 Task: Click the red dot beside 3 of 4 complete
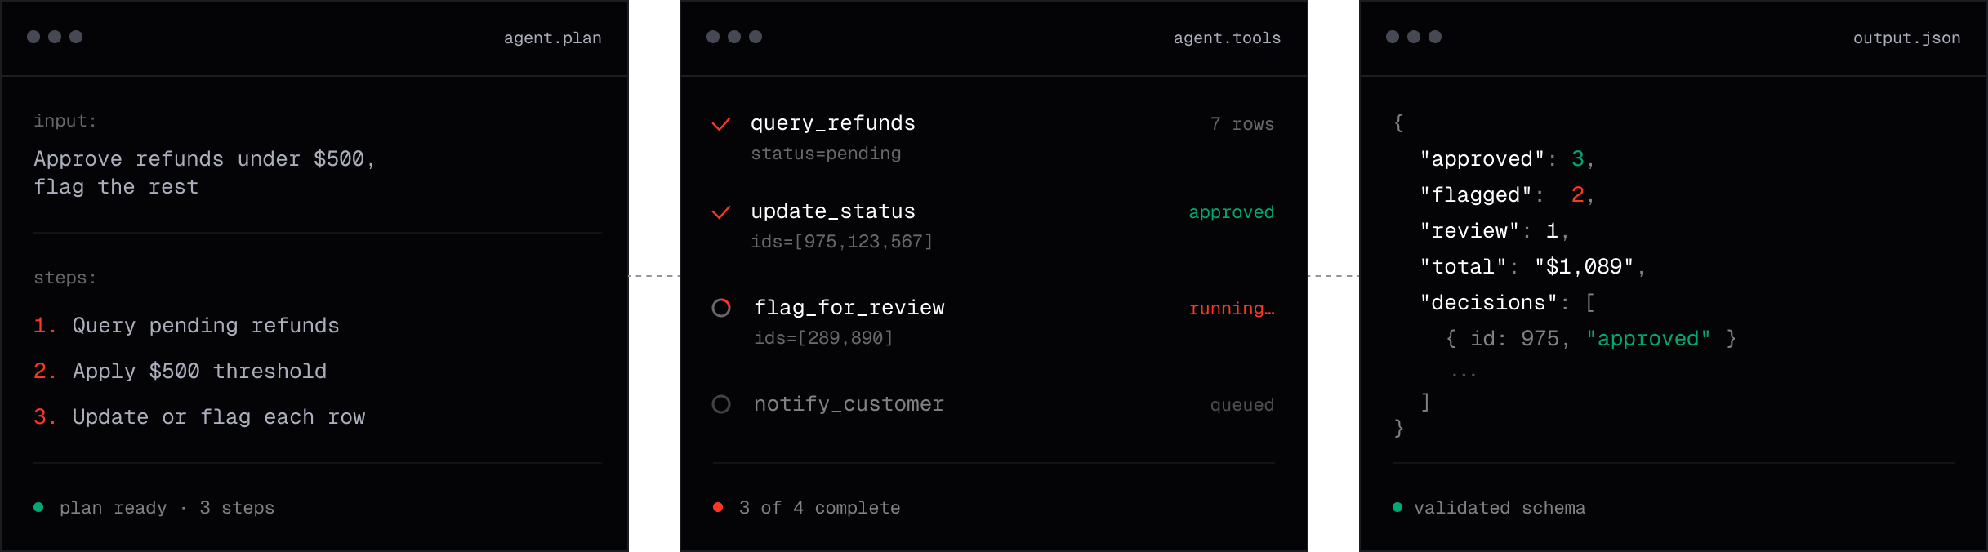pos(718,507)
